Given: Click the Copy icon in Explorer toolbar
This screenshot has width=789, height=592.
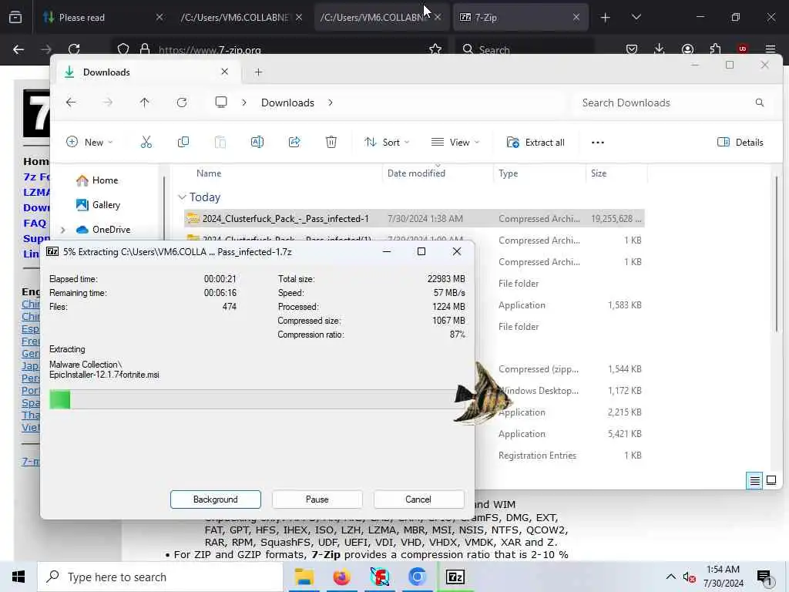Looking at the screenshot, I should pos(183,143).
